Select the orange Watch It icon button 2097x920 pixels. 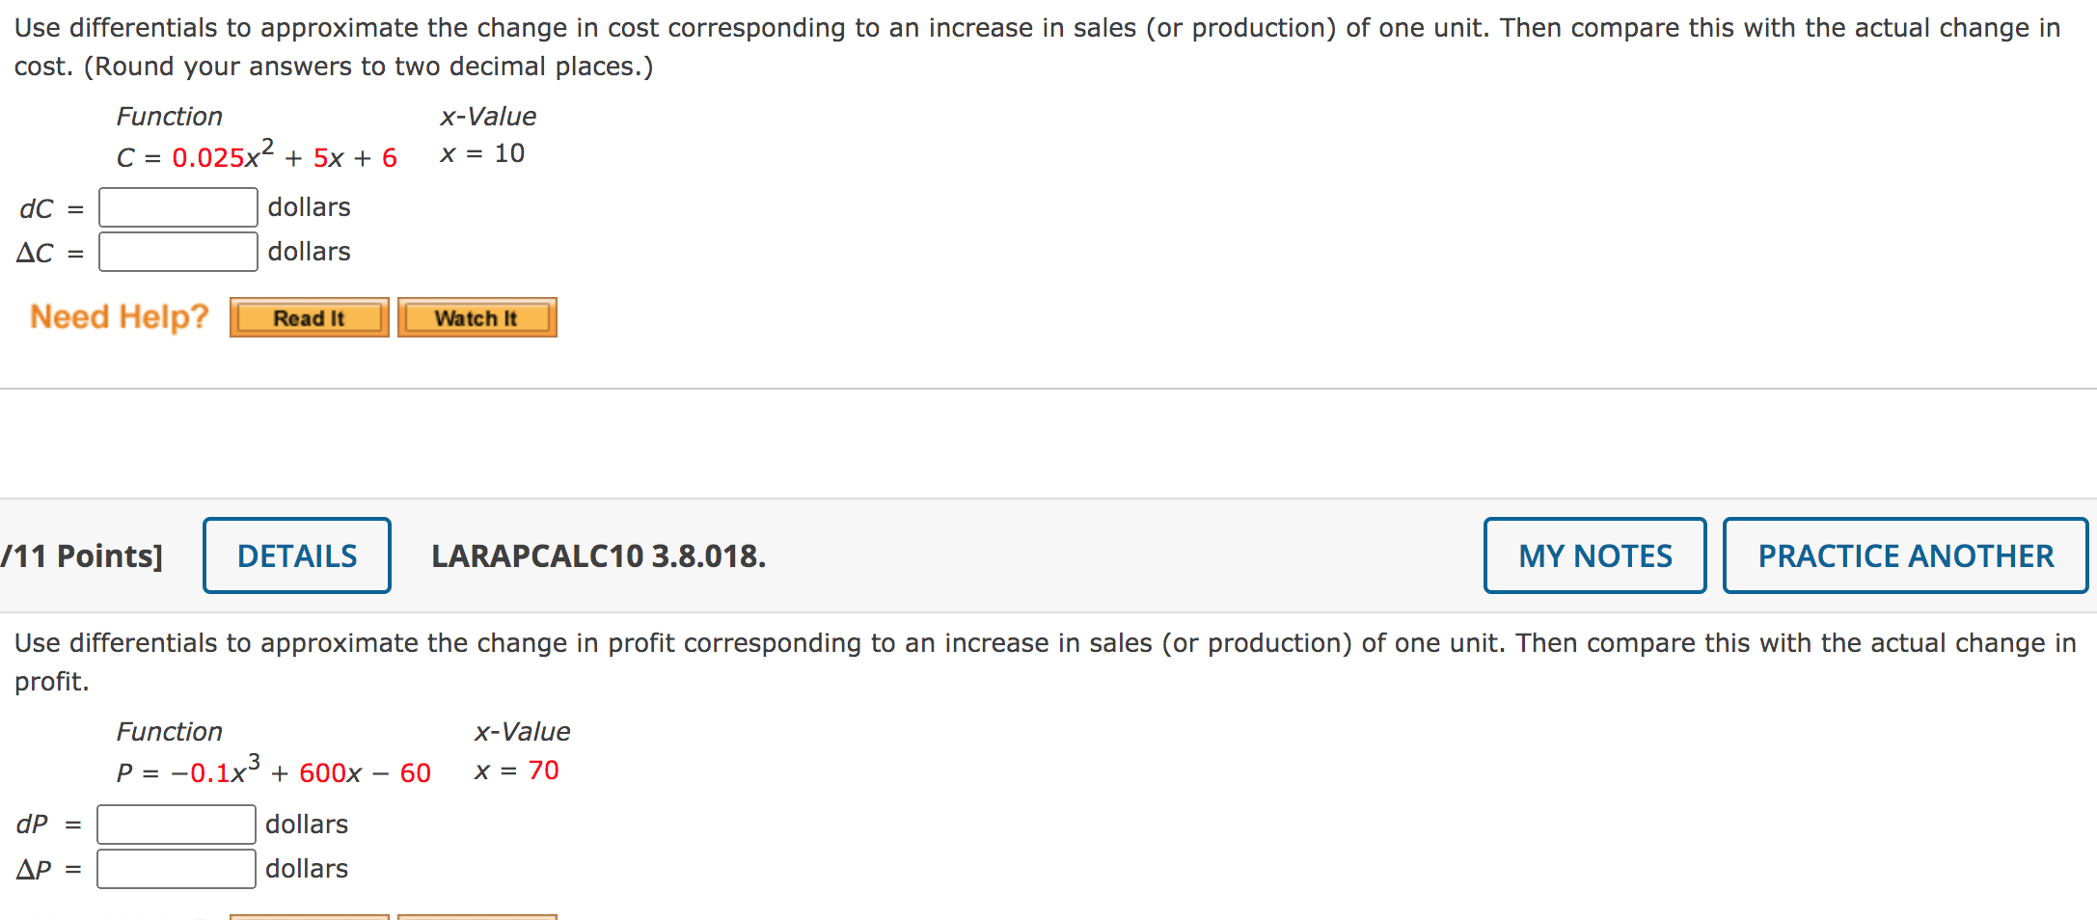(x=477, y=316)
